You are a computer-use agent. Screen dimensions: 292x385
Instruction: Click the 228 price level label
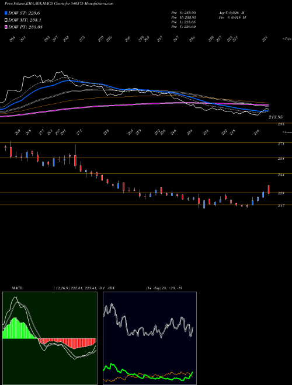click(281, 193)
